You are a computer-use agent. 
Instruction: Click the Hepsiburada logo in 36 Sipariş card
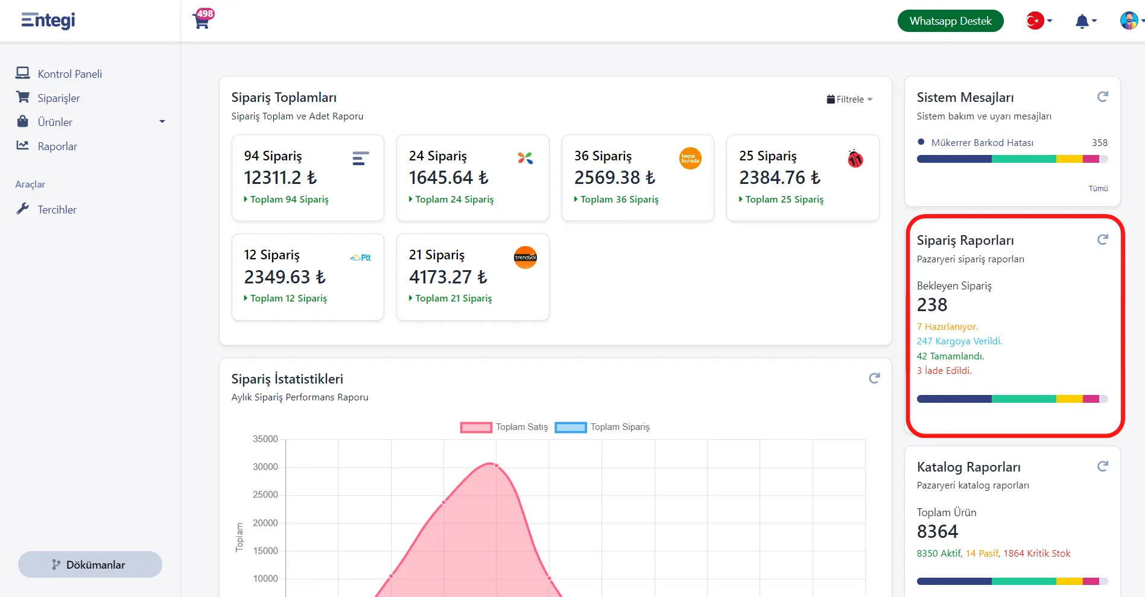click(x=690, y=159)
